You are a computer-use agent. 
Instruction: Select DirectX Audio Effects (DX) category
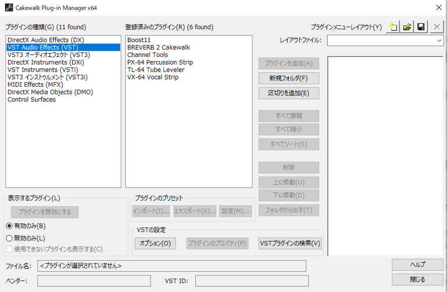[46, 40]
